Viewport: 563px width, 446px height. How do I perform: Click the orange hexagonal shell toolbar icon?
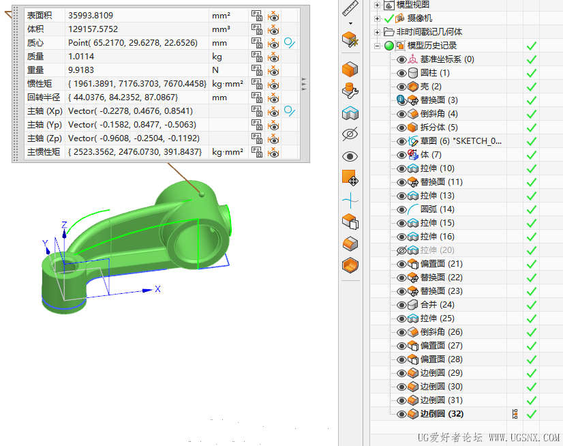(x=350, y=265)
